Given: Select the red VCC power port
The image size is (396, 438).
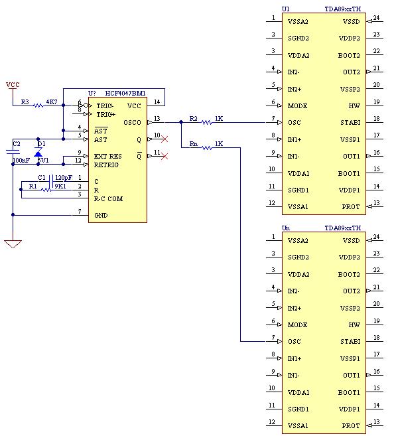Looking at the screenshot, I should pyautogui.click(x=13, y=85).
